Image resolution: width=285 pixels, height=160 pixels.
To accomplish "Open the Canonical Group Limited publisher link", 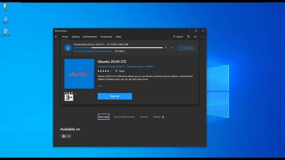I will click(110, 67).
